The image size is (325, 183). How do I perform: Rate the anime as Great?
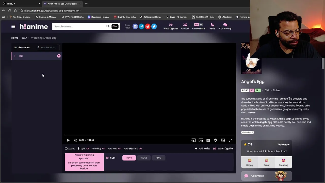pos(266,162)
